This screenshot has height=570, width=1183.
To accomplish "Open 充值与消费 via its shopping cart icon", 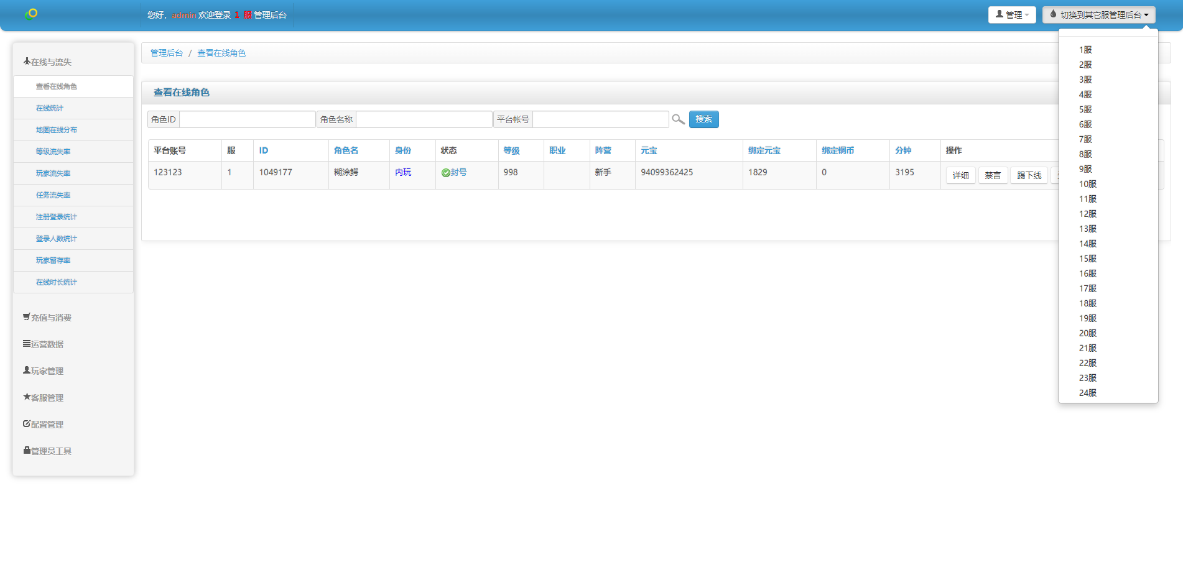I will 27,317.
